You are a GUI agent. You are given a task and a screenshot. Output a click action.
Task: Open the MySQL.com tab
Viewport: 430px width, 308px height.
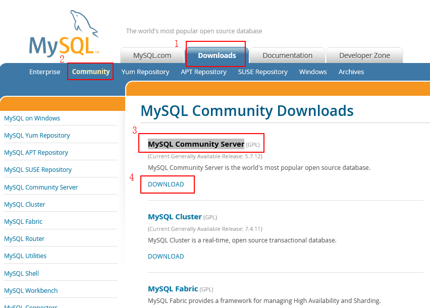pyautogui.click(x=152, y=55)
